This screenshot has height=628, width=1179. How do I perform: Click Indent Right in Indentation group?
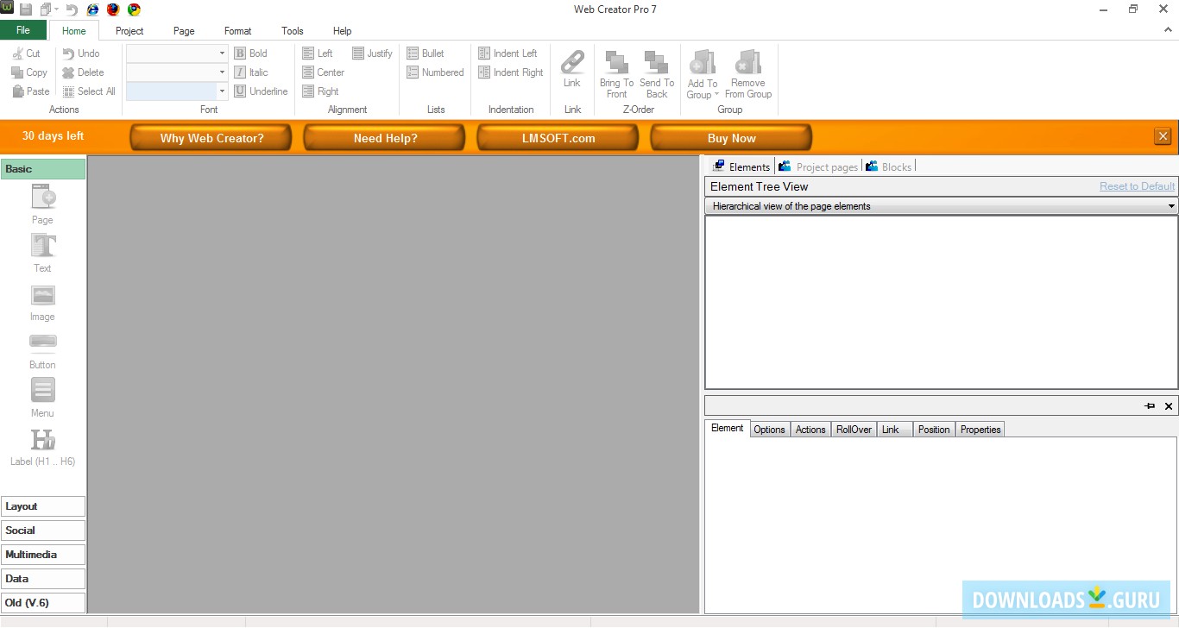click(511, 72)
